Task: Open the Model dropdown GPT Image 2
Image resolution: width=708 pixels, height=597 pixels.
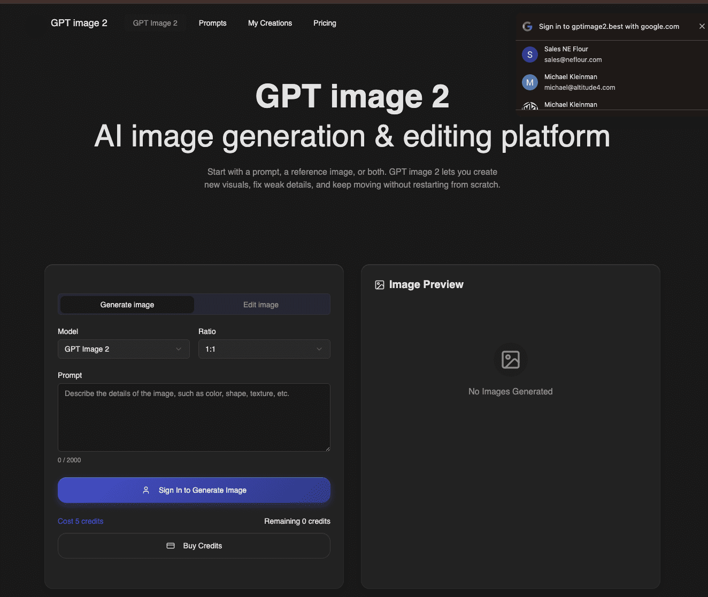Action: tap(124, 349)
